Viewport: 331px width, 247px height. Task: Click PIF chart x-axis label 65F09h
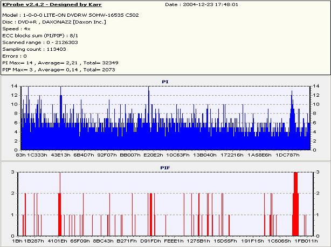coord(80,241)
